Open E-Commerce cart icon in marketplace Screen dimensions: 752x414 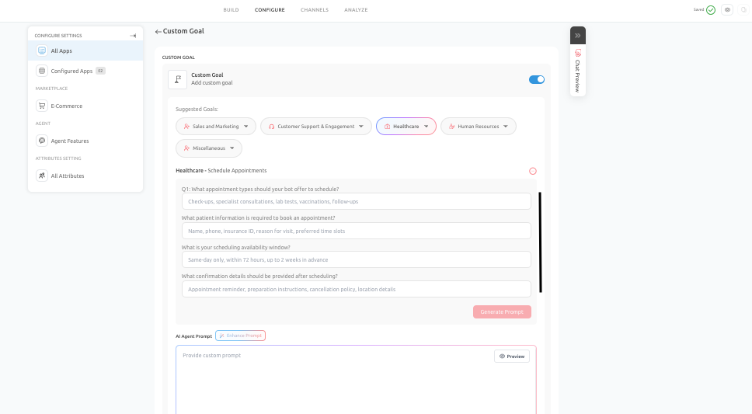click(42, 106)
